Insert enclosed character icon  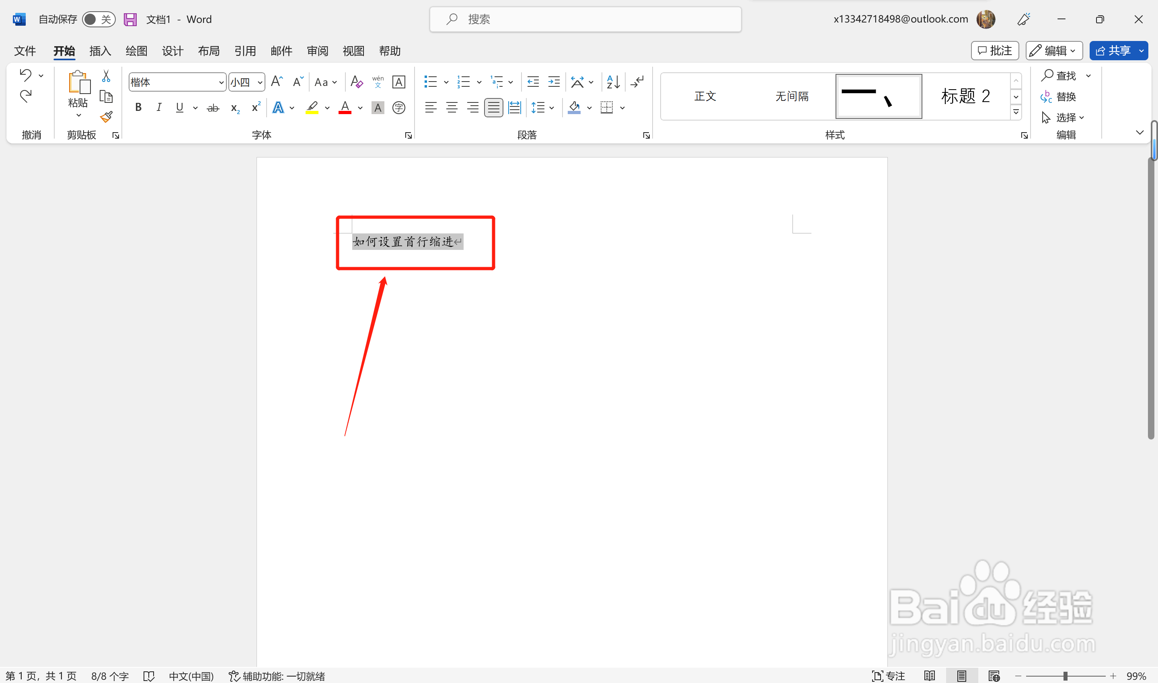(399, 108)
